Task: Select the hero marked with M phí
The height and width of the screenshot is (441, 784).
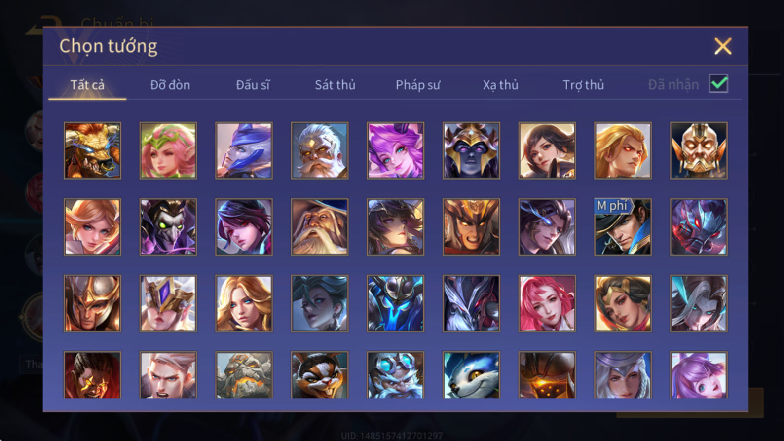Action: [623, 227]
